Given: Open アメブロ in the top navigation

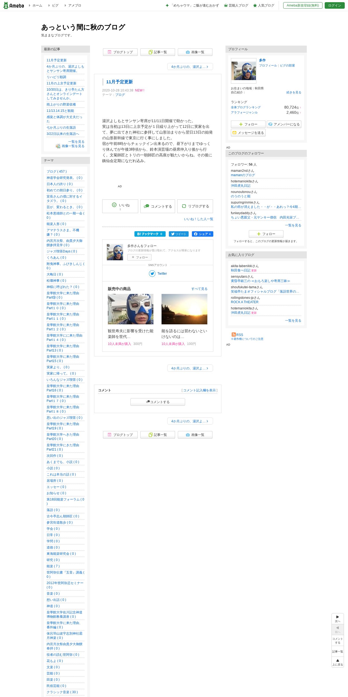Looking at the screenshot, I should coord(75,5).
